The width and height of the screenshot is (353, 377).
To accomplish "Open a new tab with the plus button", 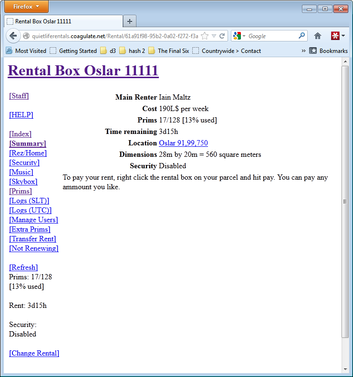I will (129, 21).
